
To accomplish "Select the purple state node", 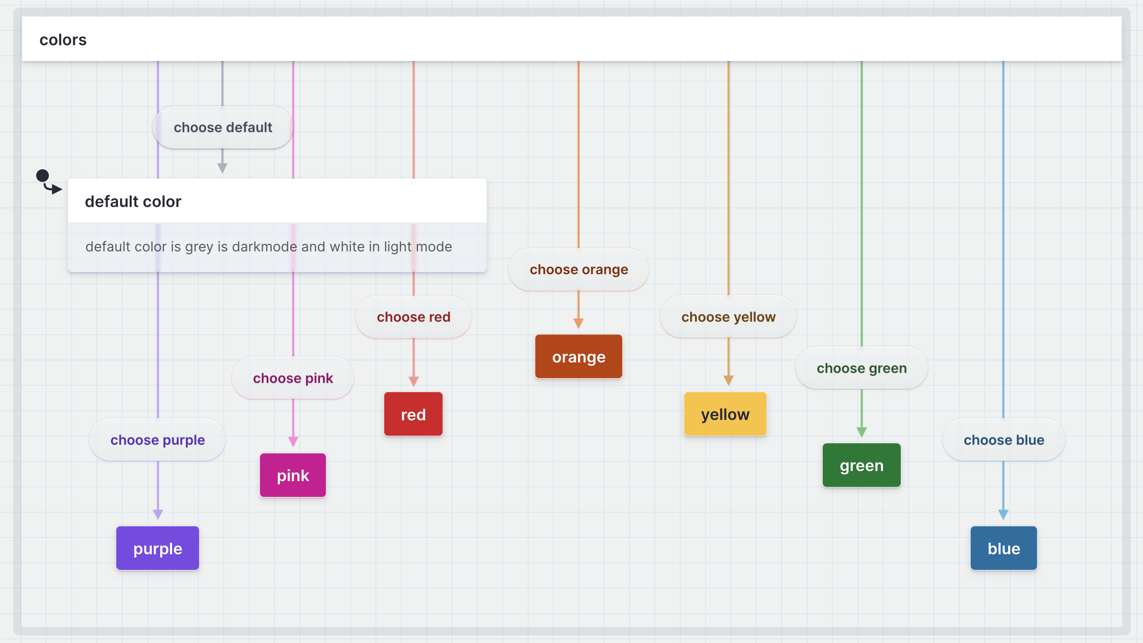I will tap(157, 548).
